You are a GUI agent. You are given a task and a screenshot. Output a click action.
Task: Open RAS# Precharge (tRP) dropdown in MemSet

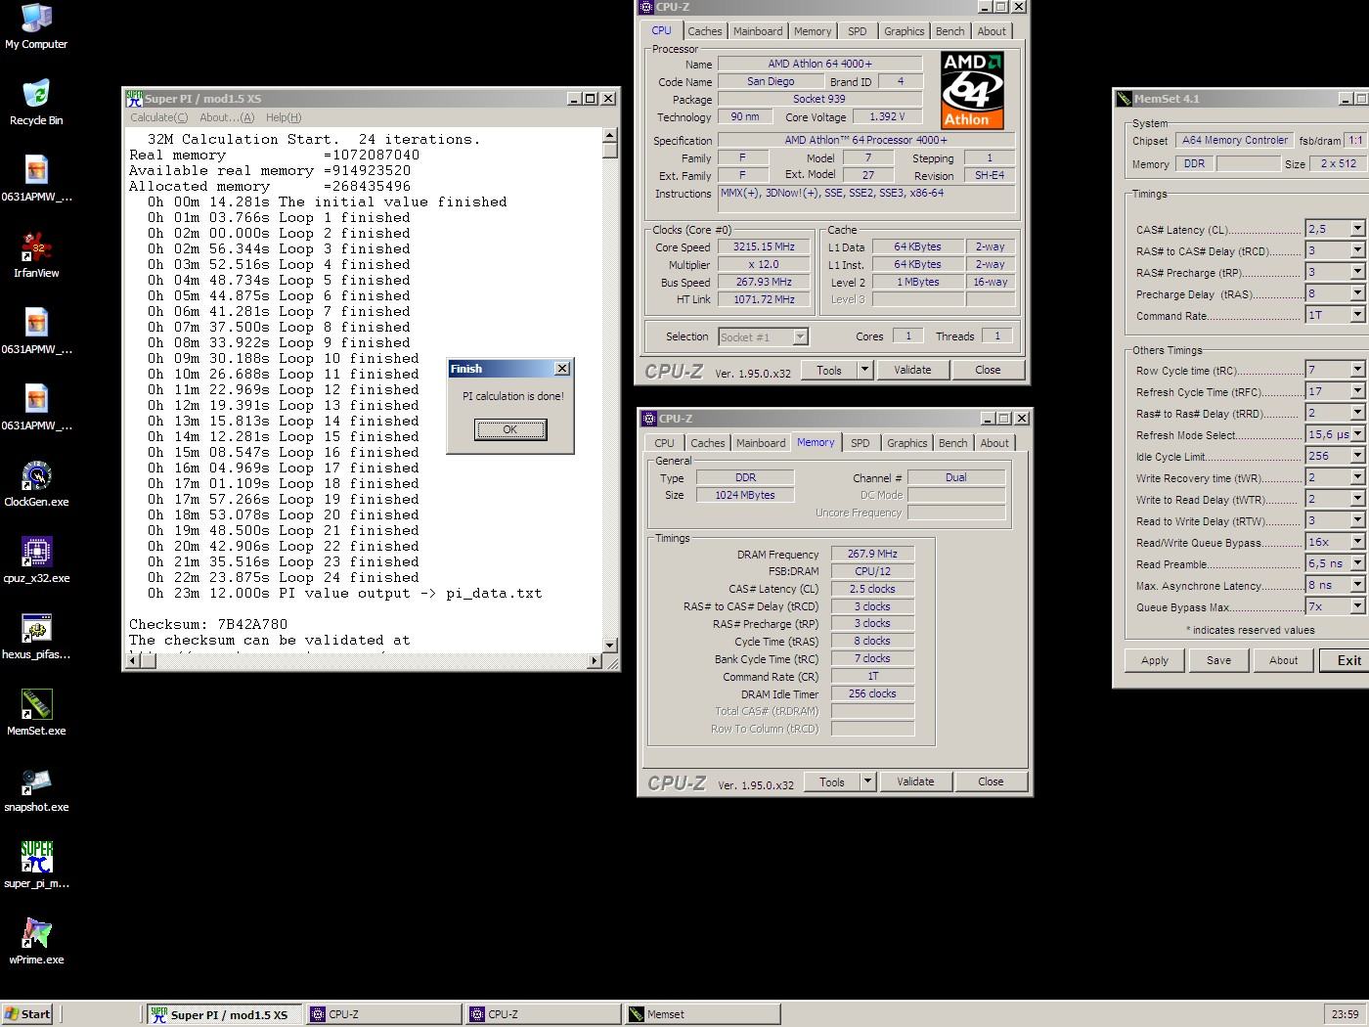[x=1357, y=272]
